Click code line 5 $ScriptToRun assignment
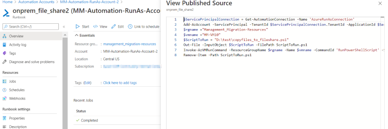 coord(236,39)
